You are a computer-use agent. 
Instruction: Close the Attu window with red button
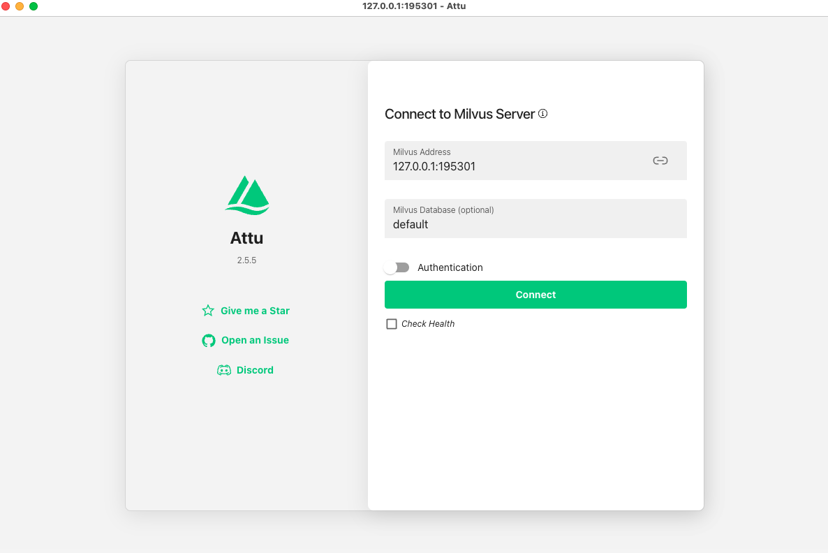[x=6, y=6]
